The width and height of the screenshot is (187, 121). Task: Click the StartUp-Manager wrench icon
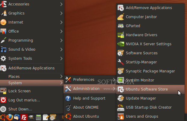[121, 62]
